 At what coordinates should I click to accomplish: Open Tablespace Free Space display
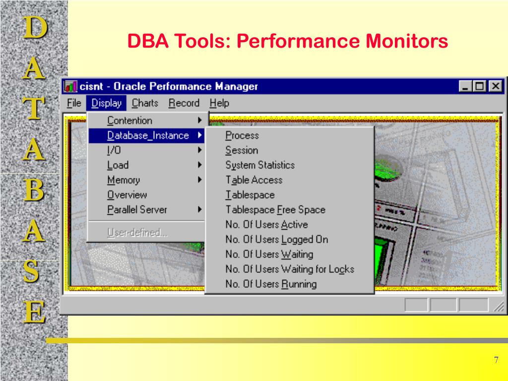[x=290, y=210]
